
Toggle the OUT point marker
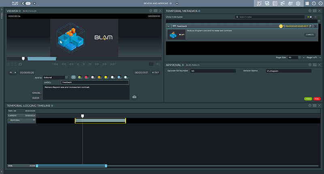click(x=155, y=72)
